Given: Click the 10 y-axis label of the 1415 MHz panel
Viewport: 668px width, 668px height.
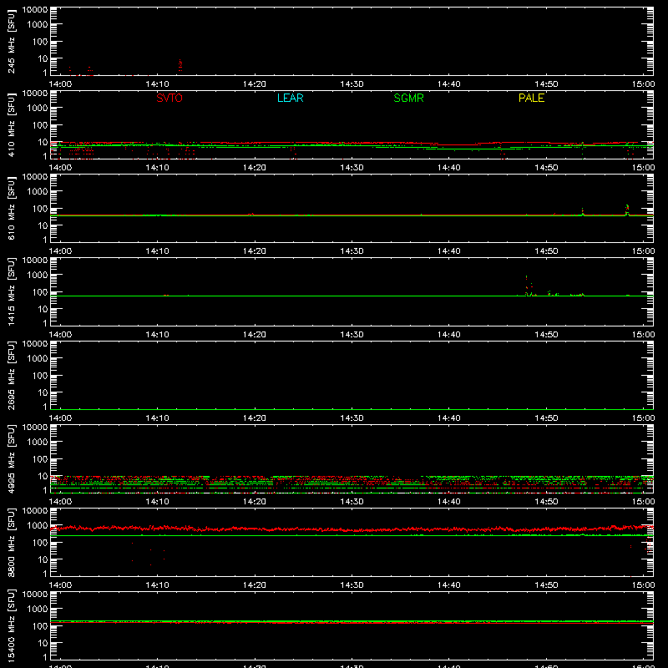Looking at the screenshot, I should 43,309.
